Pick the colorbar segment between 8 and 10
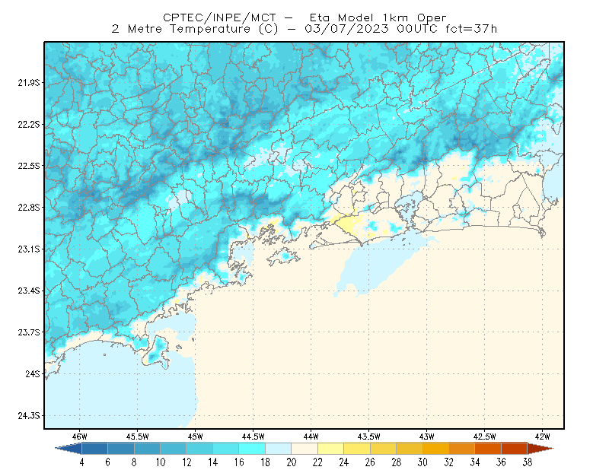The width and height of the screenshot is (609, 470). click(x=147, y=449)
